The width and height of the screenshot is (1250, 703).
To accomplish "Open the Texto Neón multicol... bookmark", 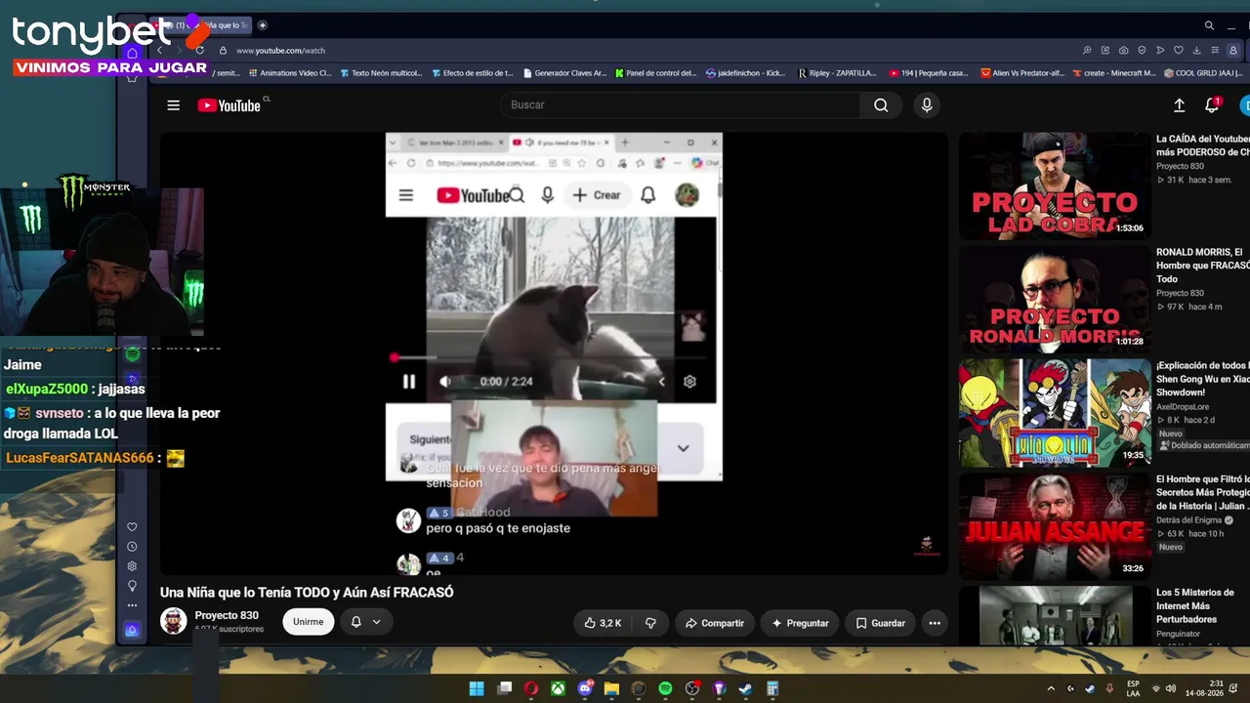I will [381, 73].
